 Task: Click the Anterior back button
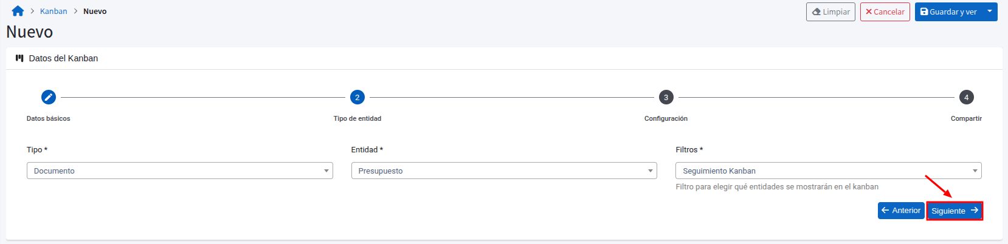point(901,211)
